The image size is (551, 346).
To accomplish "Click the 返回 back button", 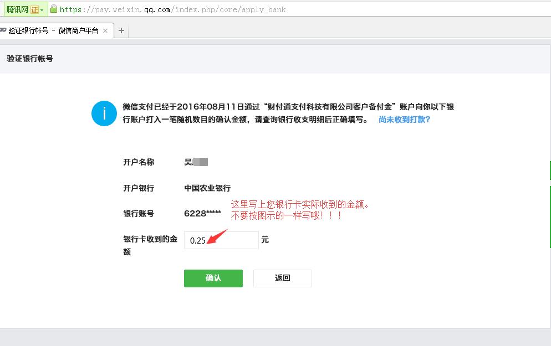I will pyautogui.click(x=283, y=278).
